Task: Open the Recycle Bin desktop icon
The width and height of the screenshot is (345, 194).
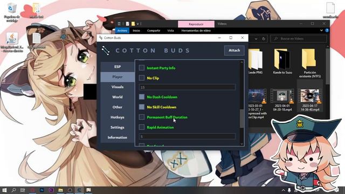Action: (x=11, y=12)
